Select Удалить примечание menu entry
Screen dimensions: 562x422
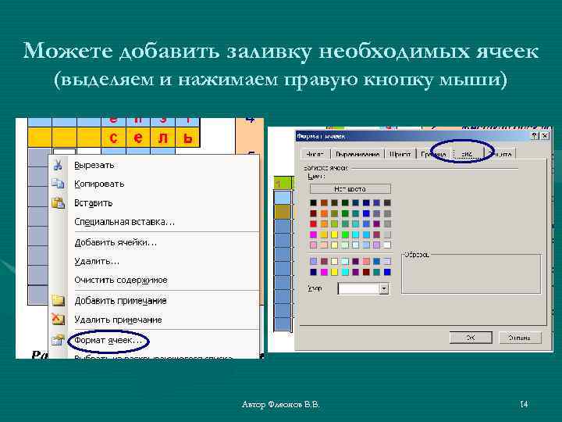(x=118, y=320)
